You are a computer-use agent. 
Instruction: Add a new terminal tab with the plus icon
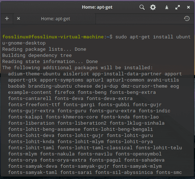point(7,18)
